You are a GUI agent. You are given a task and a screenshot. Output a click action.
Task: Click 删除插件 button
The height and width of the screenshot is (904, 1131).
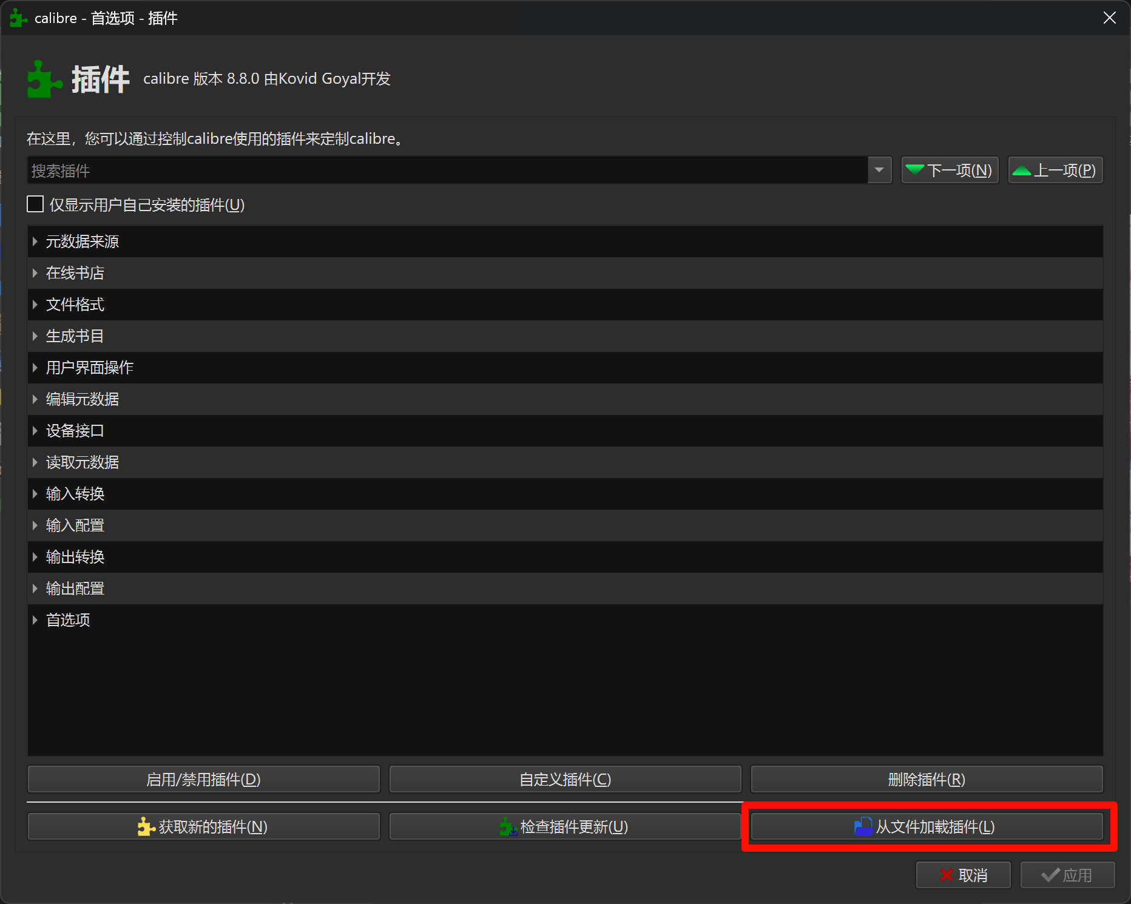(x=927, y=779)
